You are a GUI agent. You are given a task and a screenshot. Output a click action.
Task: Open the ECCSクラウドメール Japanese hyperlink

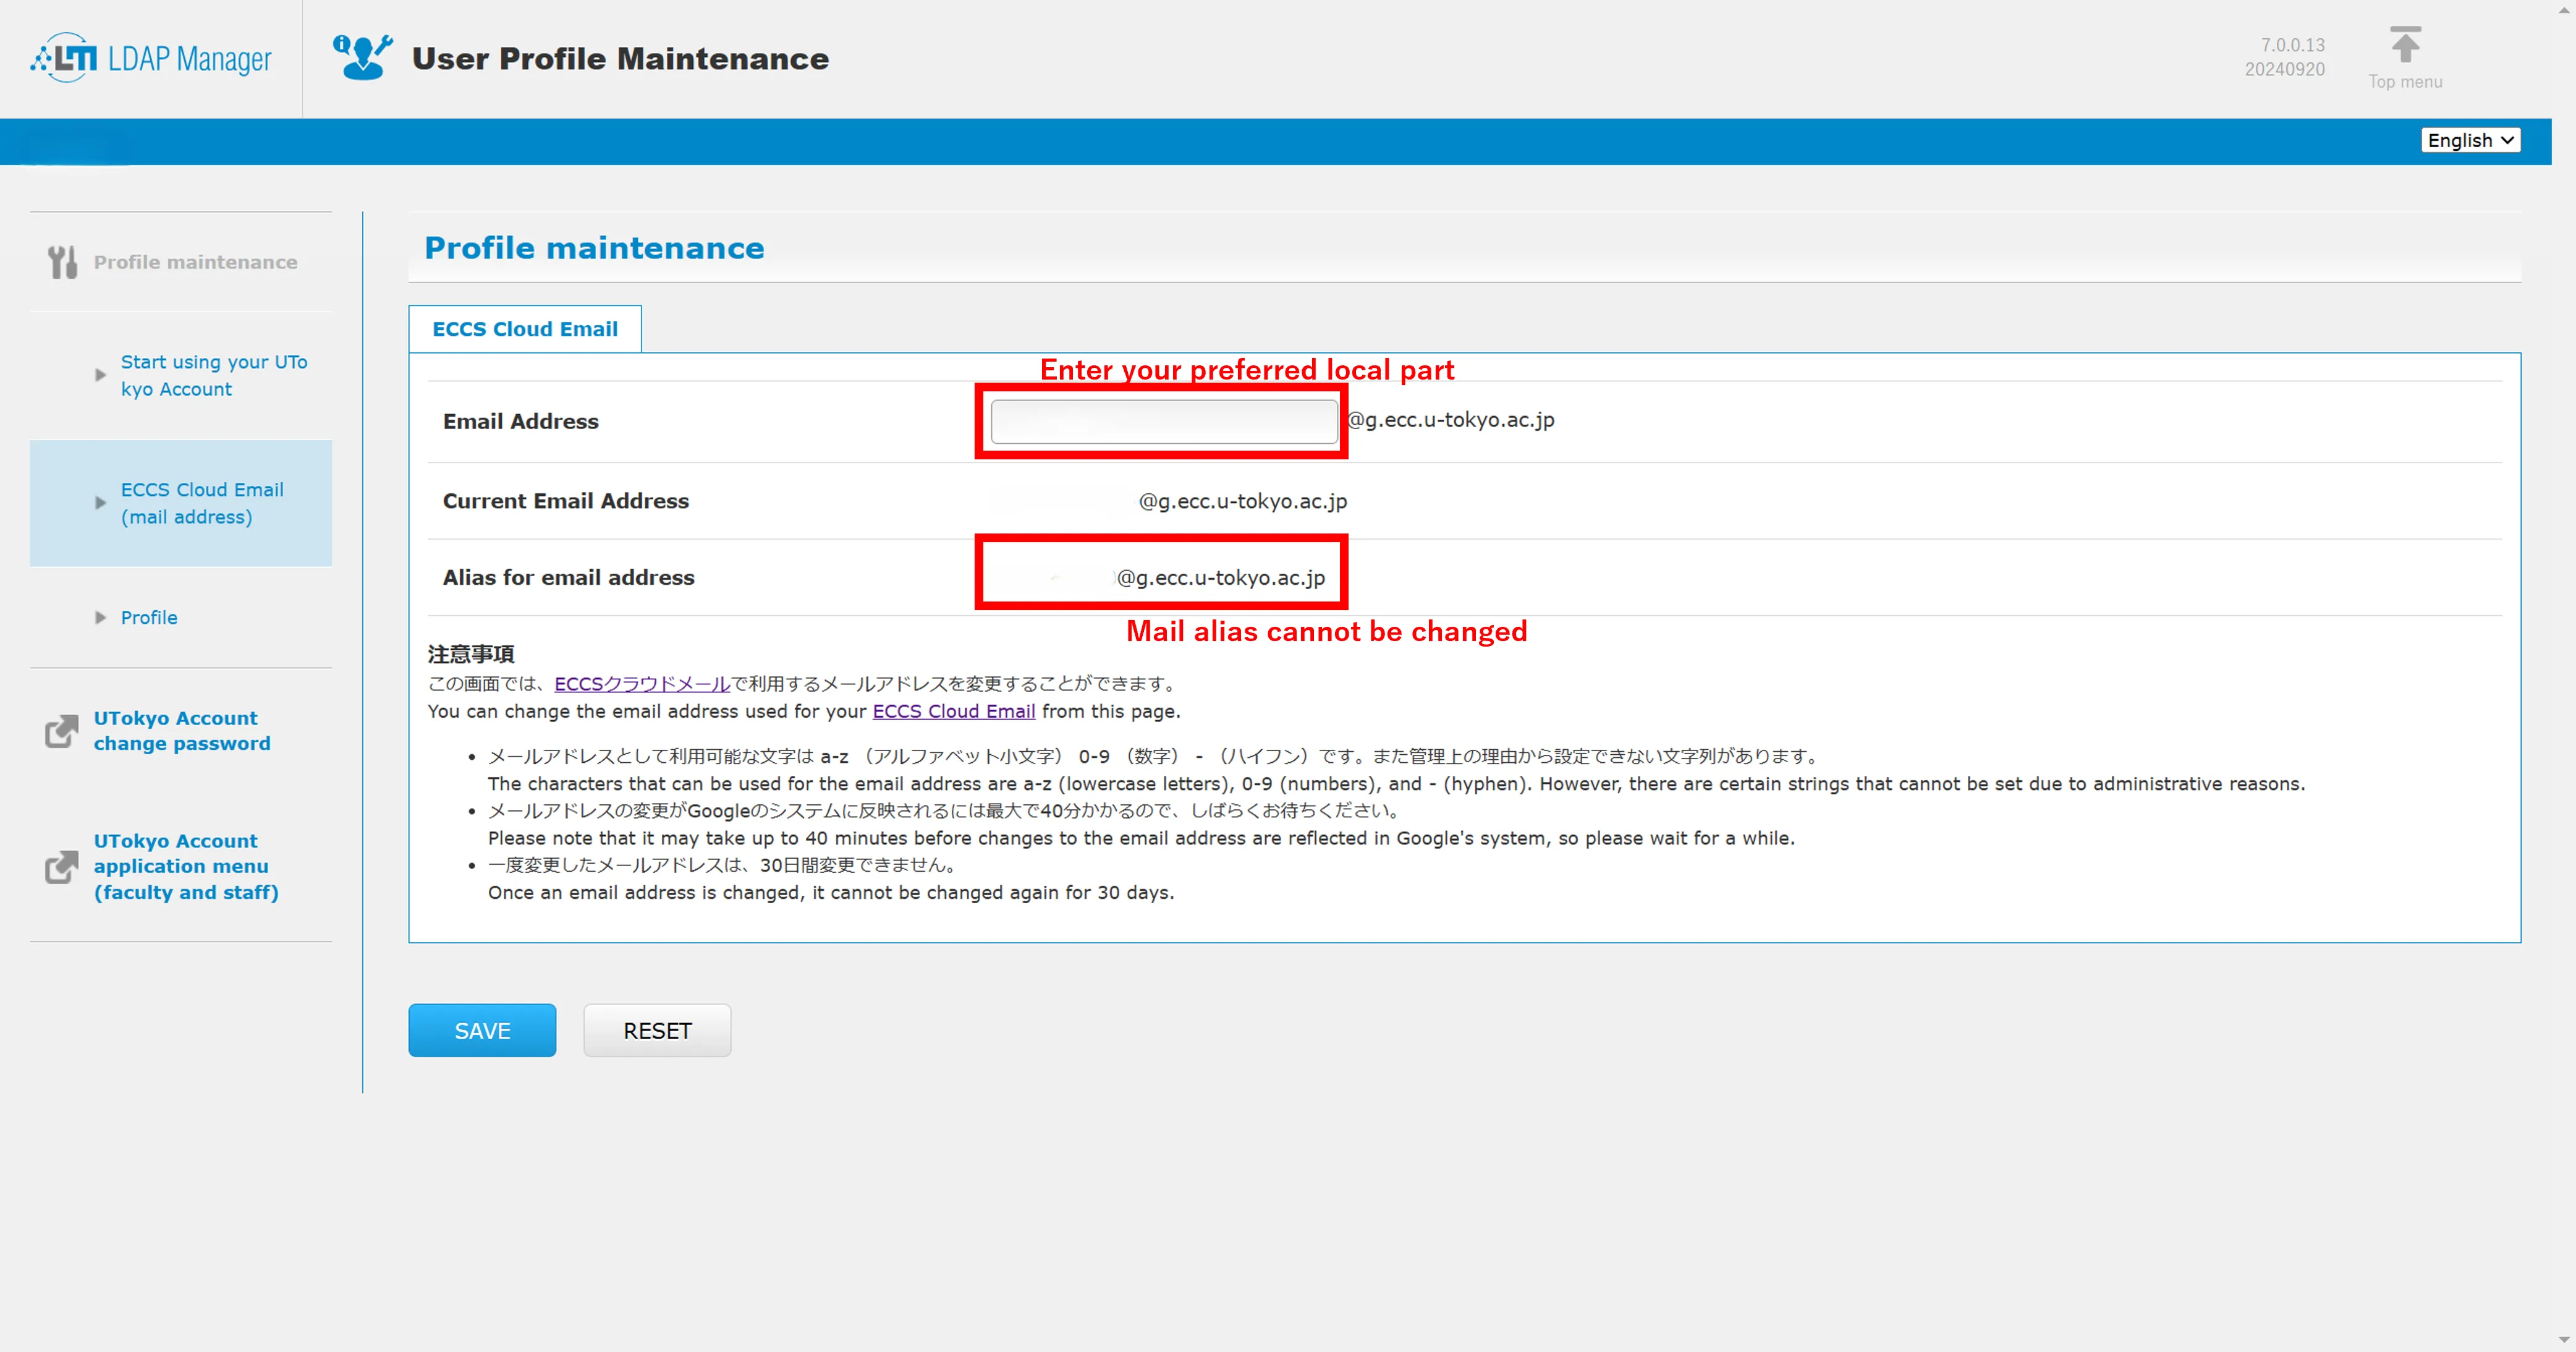tap(642, 684)
